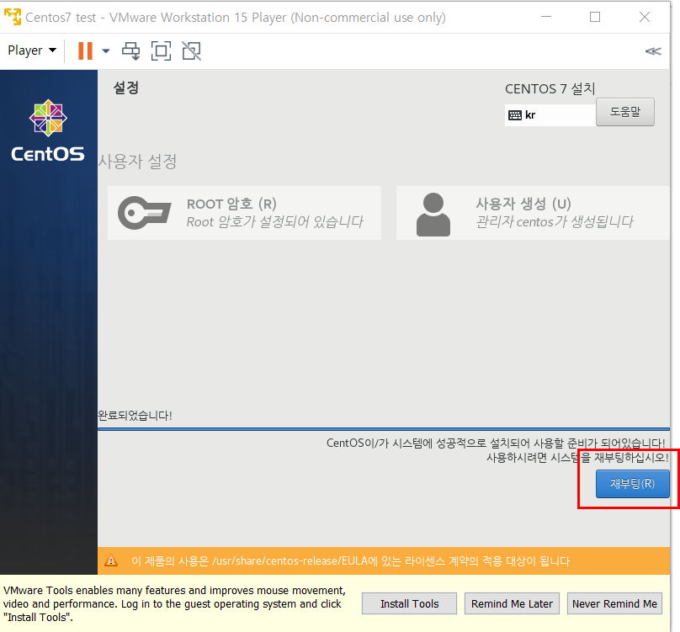Screen dimensions: 680x632
Task: Click the 사용자 설정 section heading
Action: (137, 162)
